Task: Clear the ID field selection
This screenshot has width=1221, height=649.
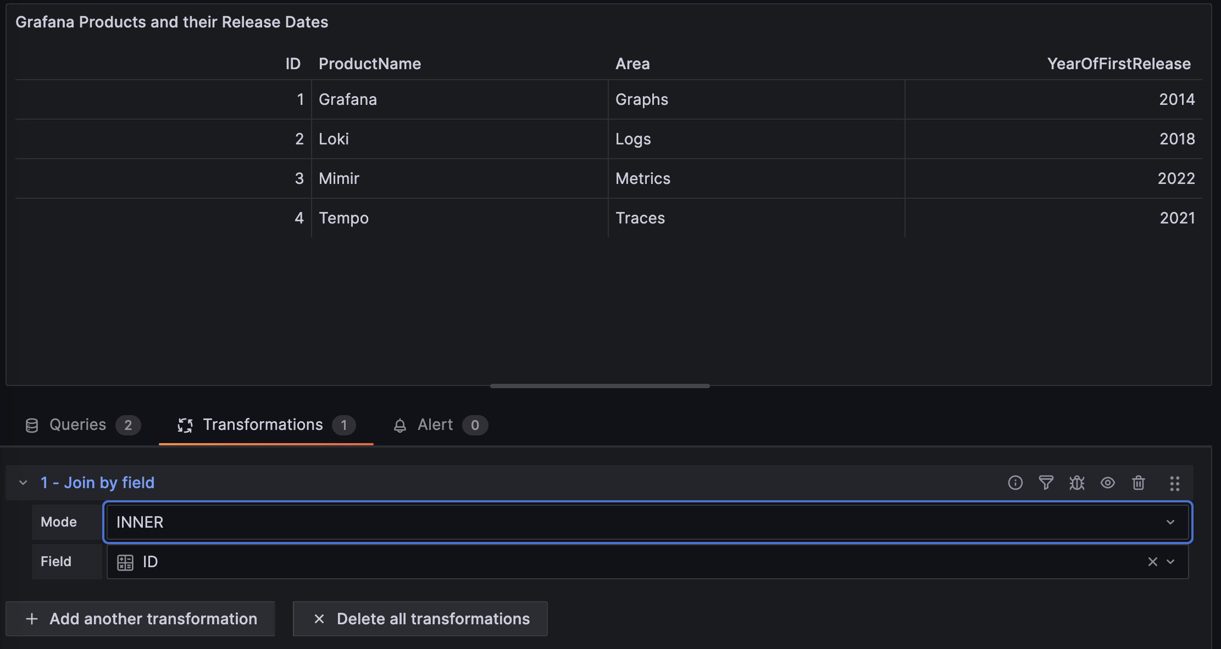Action: pos(1152,562)
